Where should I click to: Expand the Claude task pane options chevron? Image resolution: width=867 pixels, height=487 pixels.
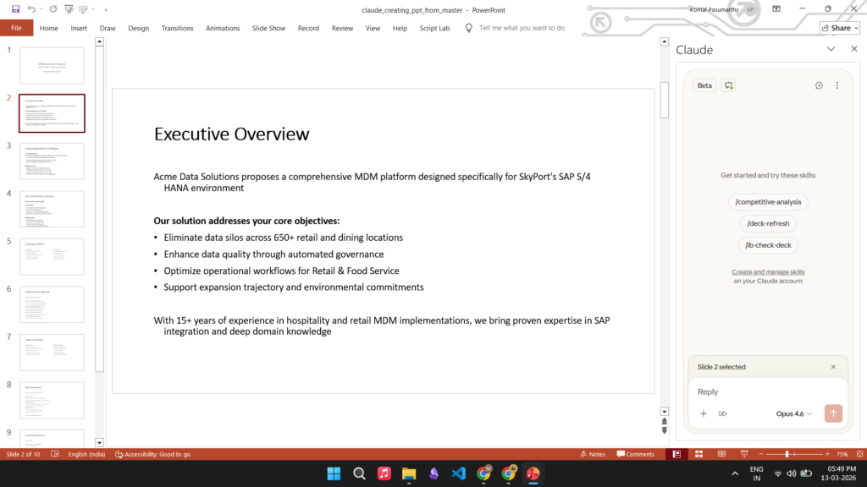831,50
